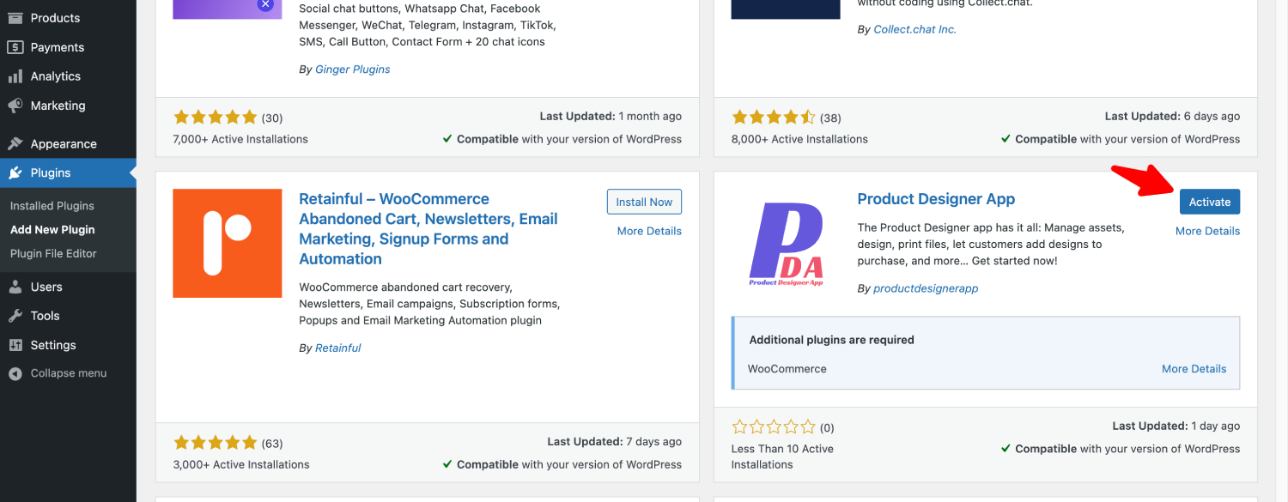Image resolution: width=1288 pixels, height=502 pixels.
Task: Click the Settings sliders icon
Action: coord(15,345)
